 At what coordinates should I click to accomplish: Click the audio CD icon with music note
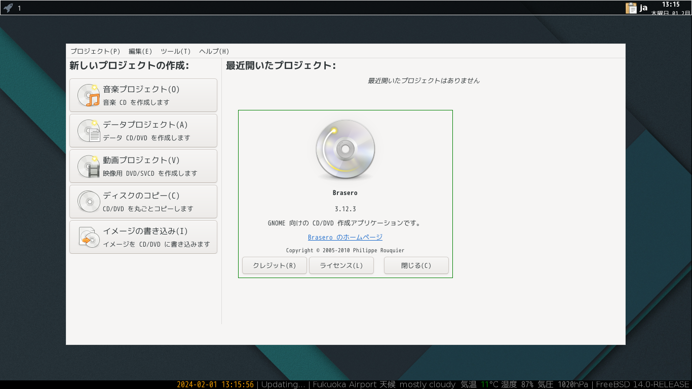89,95
